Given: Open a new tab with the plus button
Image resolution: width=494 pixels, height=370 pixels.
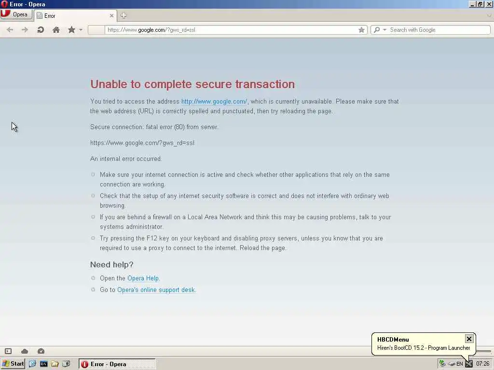Looking at the screenshot, I should tap(123, 15).
